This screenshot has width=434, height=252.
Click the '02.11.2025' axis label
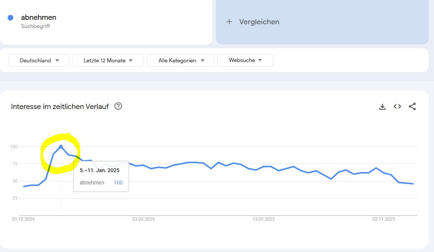click(x=384, y=219)
